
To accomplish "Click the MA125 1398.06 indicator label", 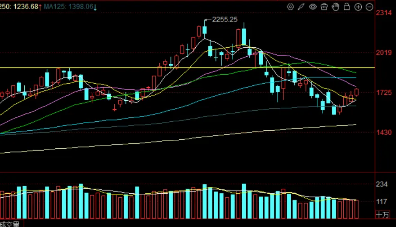I will coord(70,7).
